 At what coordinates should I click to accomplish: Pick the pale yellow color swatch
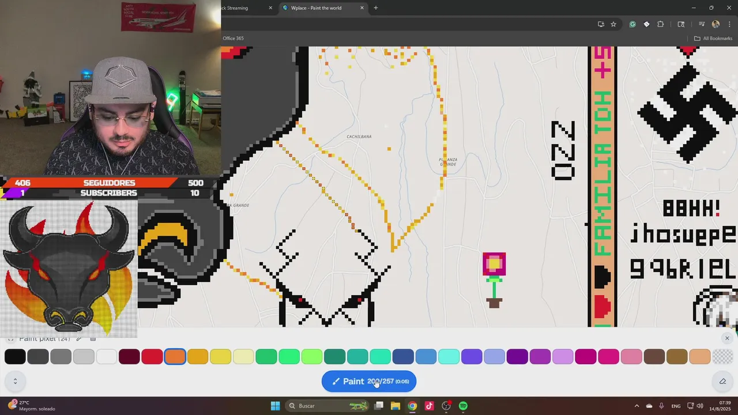coord(243,357)
